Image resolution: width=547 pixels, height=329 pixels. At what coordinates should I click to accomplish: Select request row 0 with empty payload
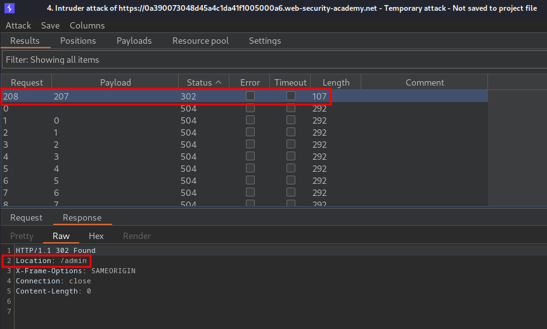(244, 108)
